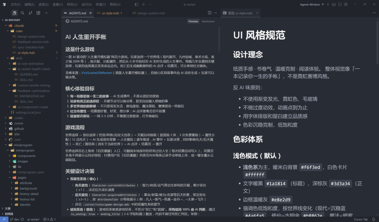This screenshot has height=222, width=379.
Task: Toggle the primary sidebar layout icon
Action: [x=136, y=4]
